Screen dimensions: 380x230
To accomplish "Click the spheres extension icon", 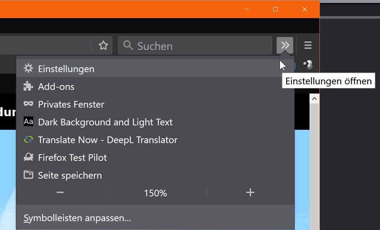I will click(x=308, y=65).
